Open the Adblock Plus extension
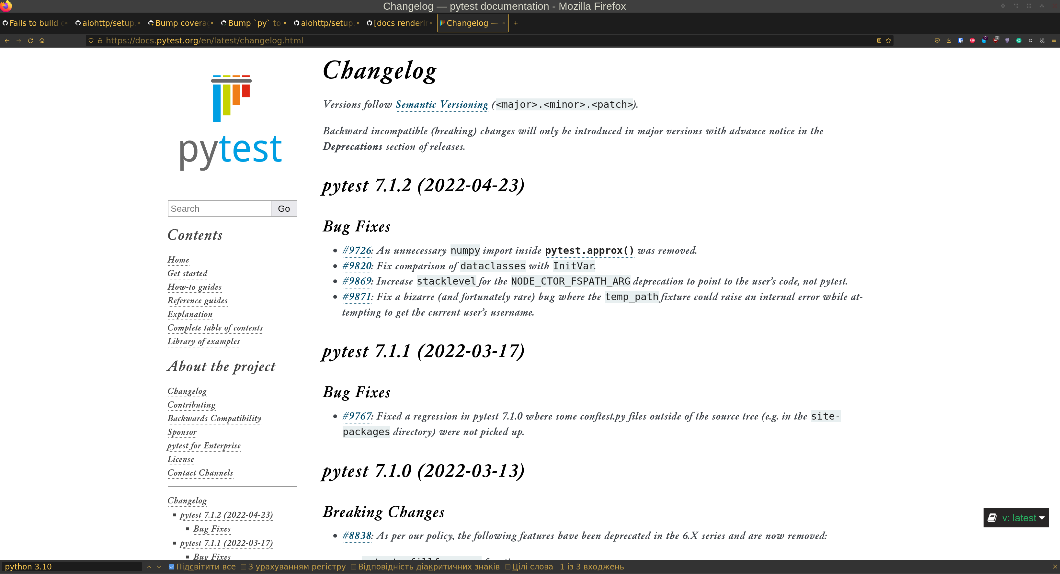The height and width of the screenshot is (574, 1060). click(x=973, y=40)
